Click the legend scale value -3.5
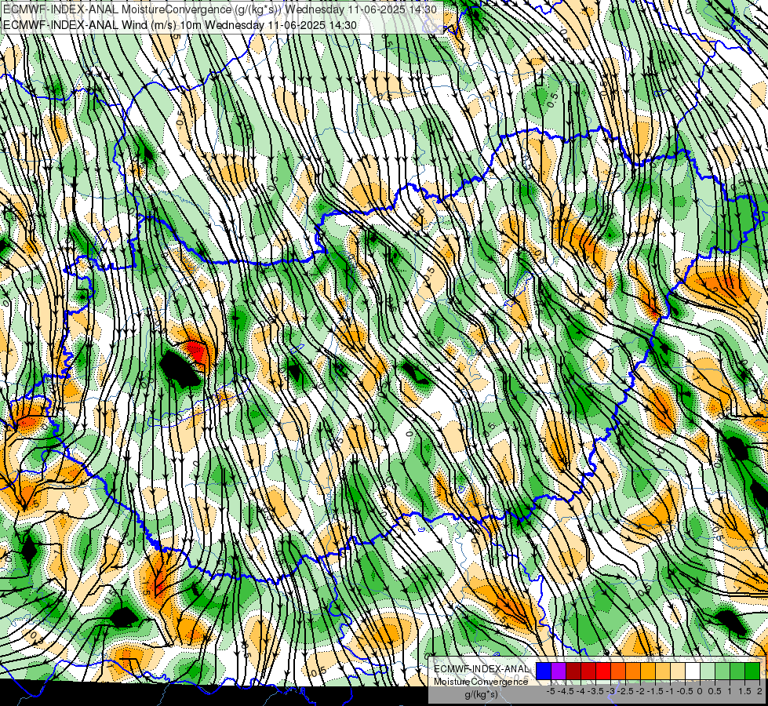 pyautogui.click(x=595, y=691)
